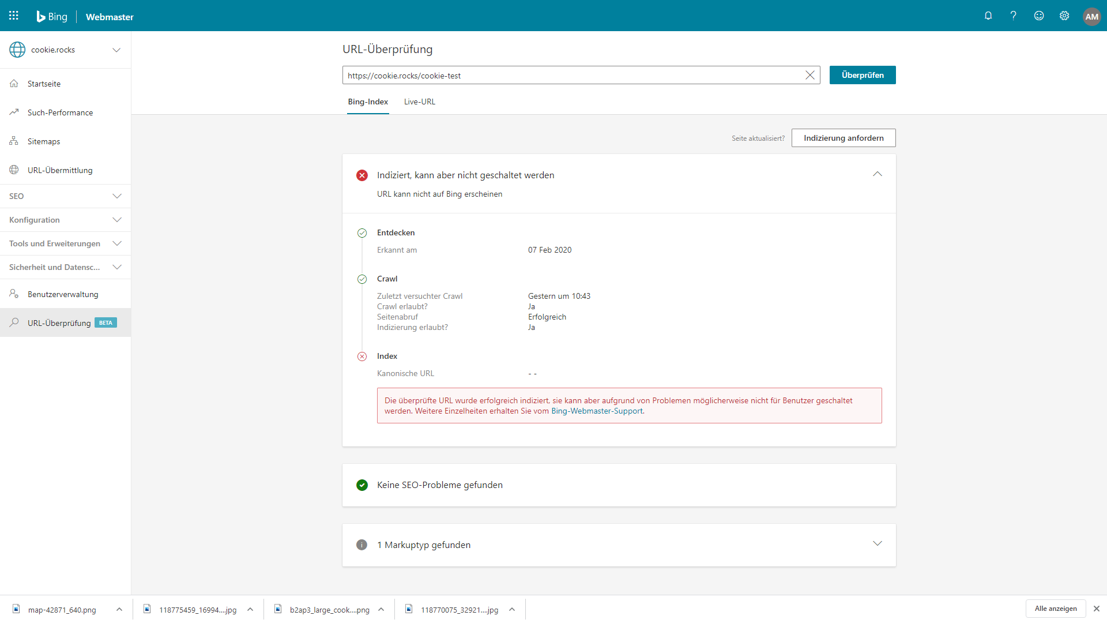Image resolution: width=1107 pixels, height=623 pixels.
Task: Clear the URL input with X icon
Action: [x=809, y=75]
